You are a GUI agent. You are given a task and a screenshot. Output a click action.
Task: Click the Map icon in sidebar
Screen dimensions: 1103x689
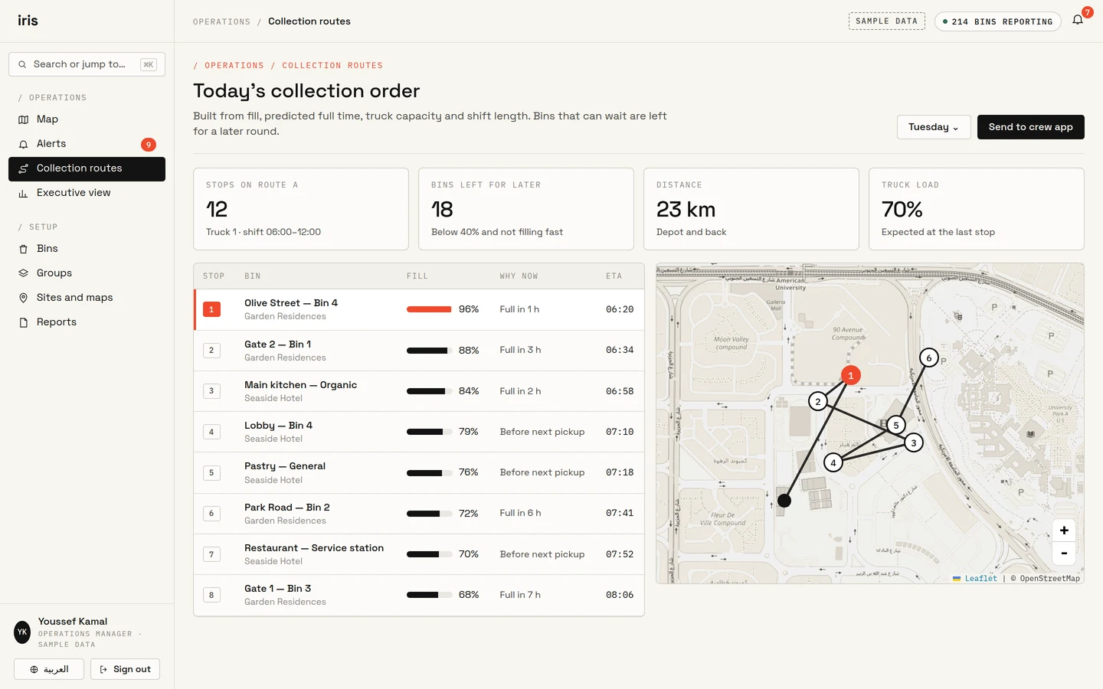coord(23,119)
